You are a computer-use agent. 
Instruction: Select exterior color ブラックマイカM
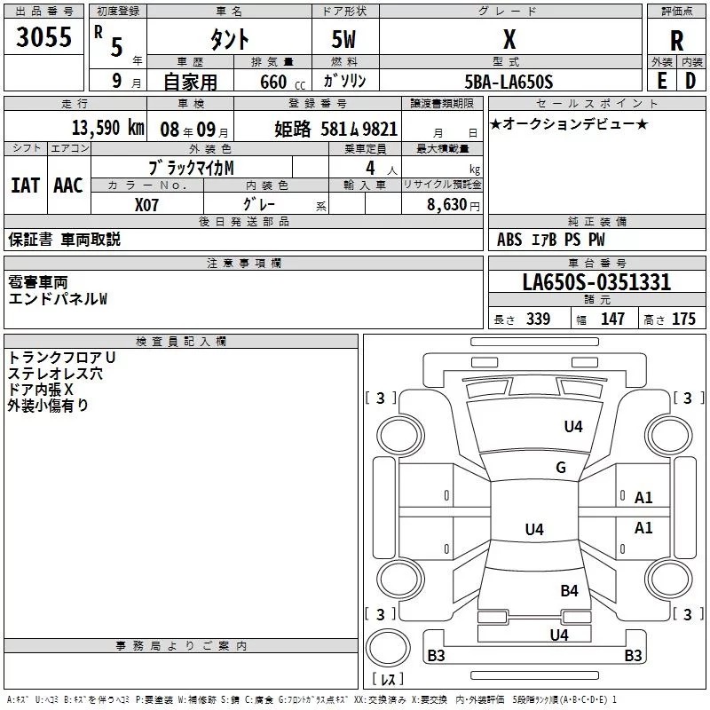[191, 168]
